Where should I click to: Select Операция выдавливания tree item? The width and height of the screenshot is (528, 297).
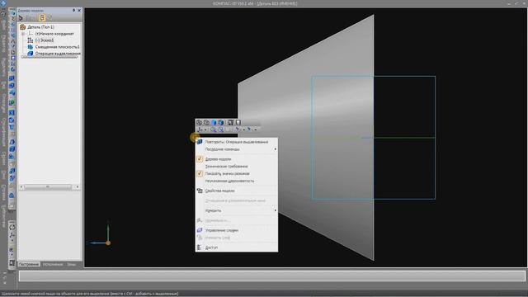pyautogui.click(x=58, y=53)
